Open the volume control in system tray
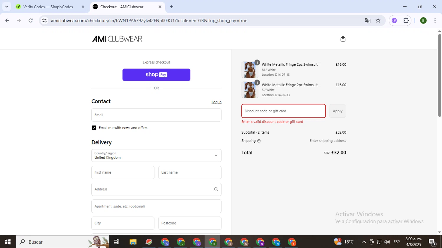The image size is (442, 248). pyautogui.click(x=387, y=242)
